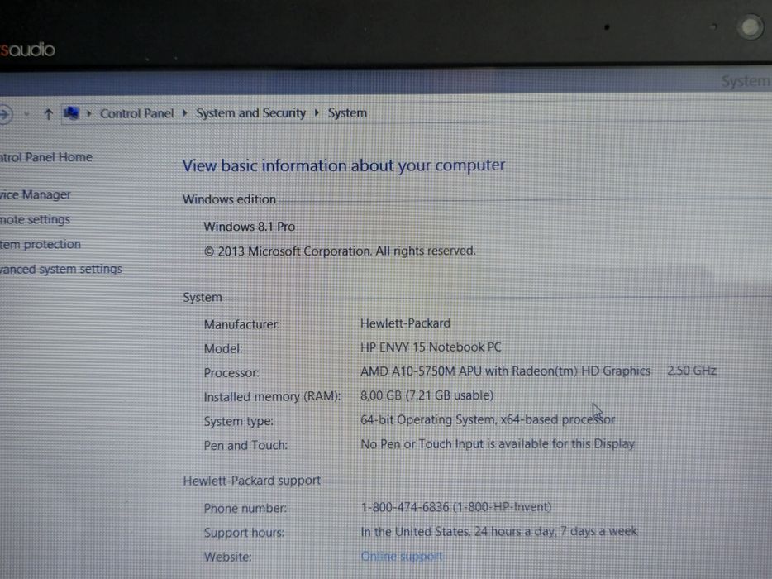Click the Control Panel icon in address bar

71,113
